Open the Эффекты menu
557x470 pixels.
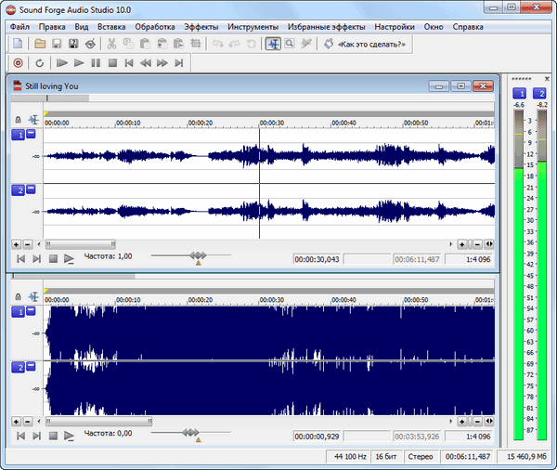[x=201, y=26]
